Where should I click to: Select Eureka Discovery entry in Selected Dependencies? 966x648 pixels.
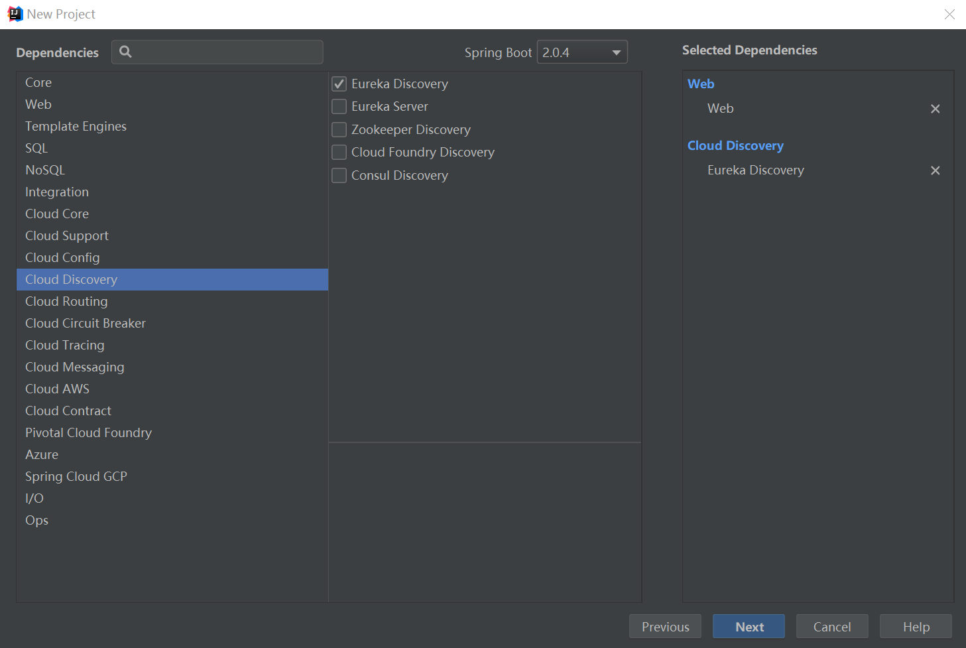click(756, 170)
